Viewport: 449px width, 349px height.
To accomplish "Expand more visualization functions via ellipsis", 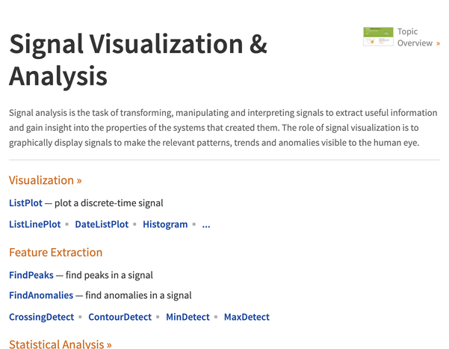I will pos(206,224).
